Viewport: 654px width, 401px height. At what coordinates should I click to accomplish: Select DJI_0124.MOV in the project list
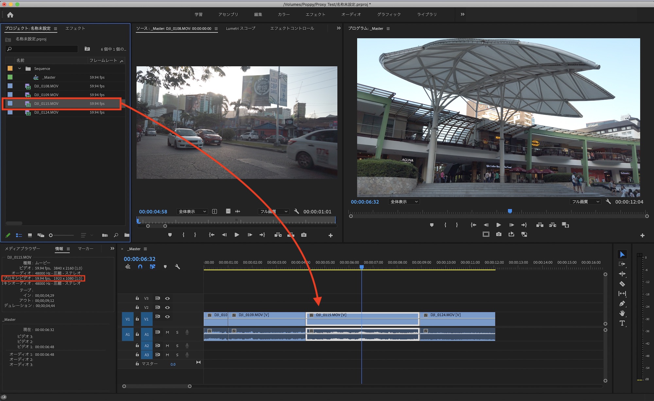click(x=46, y=112)
